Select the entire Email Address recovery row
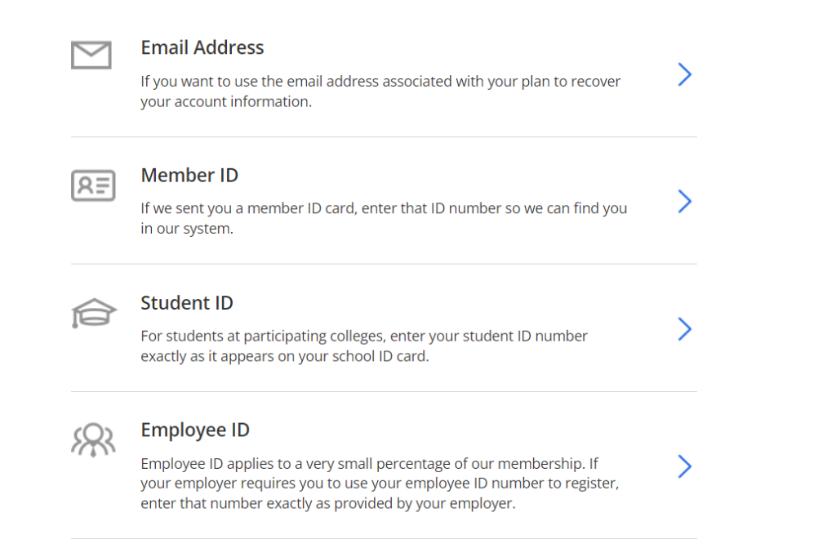836x544 pixels. pyautogui.click(x=384, y=74)
